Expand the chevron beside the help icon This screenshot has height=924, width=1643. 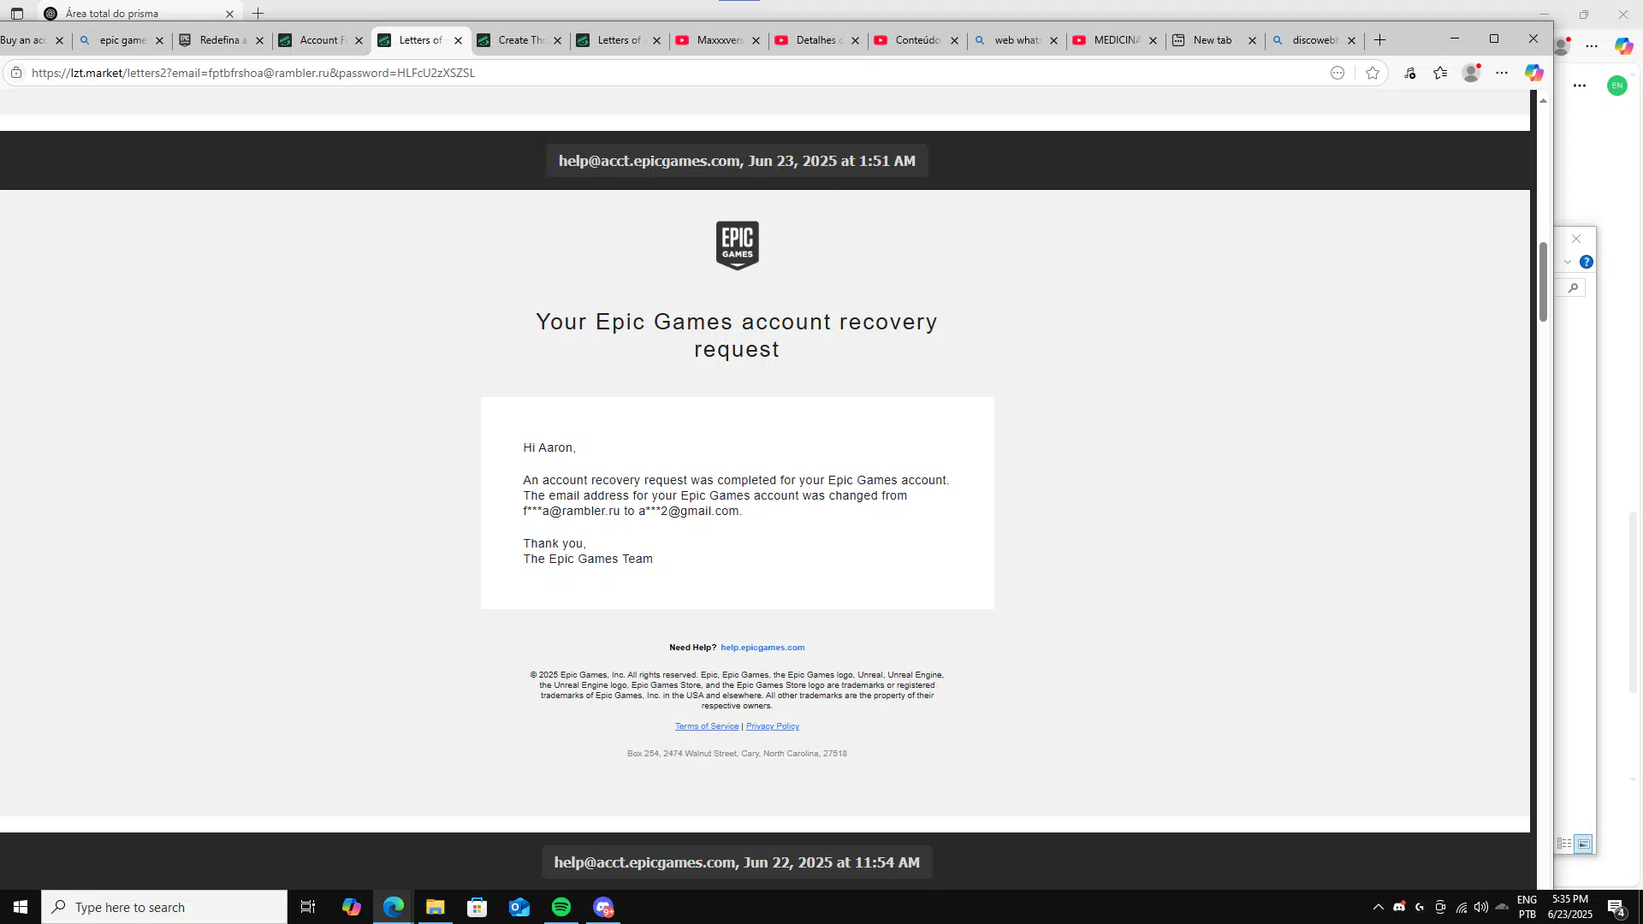click(1568, 263)
